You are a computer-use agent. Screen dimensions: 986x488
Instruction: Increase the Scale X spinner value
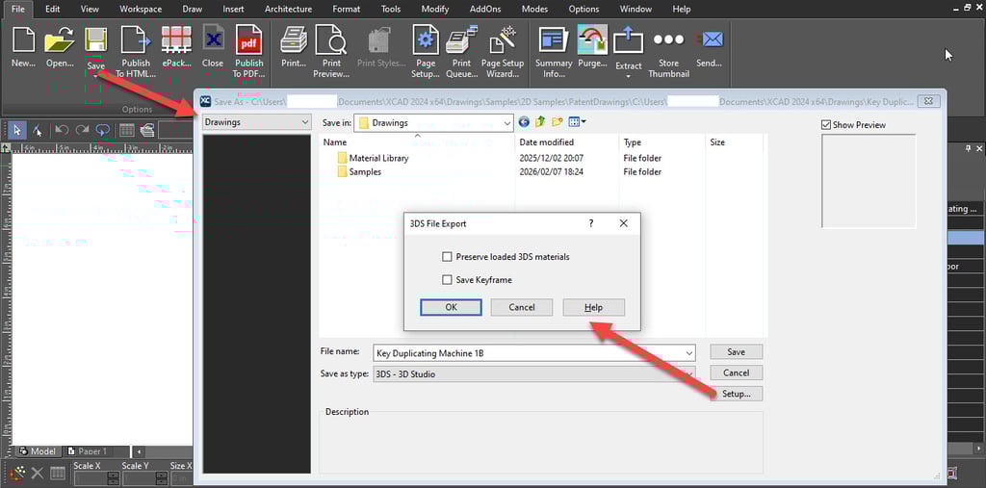pos(114,475)
